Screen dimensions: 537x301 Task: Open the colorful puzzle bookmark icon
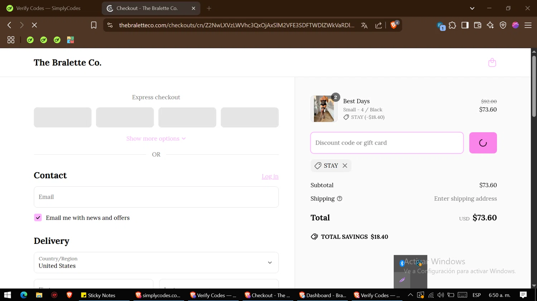[x=71, y=40]
